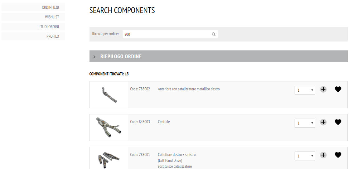Open the Ordini B2B menu item
The image size is (358, 169).
pyautogui.click(x=33, y=7)
